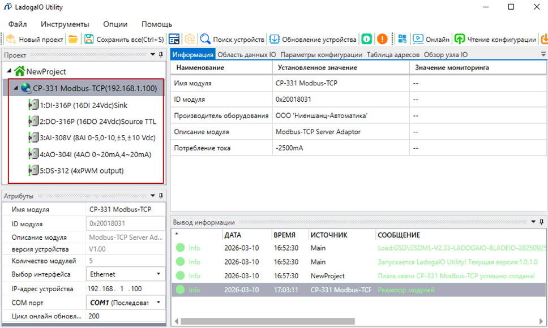Click the log scrollbar right arrow
548x328 pixels.
pos(541,321)
